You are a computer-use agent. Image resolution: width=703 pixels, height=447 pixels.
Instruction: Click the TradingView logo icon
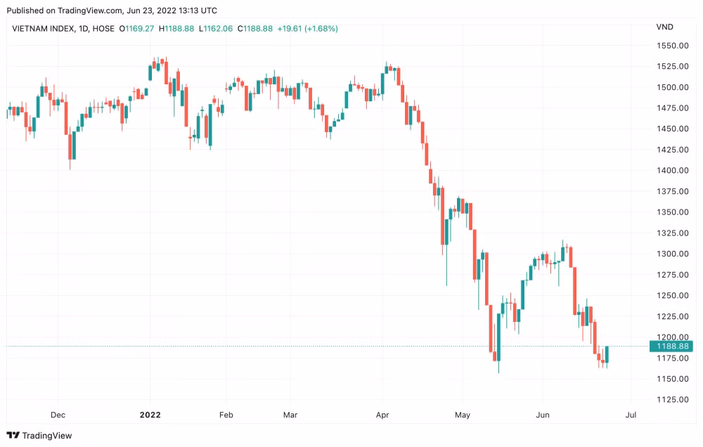[13, 435]
